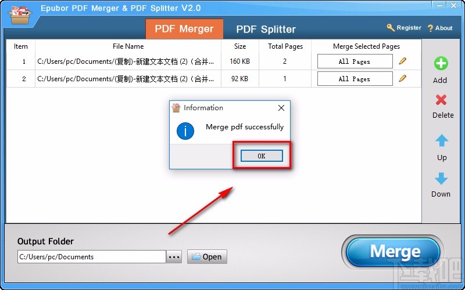The image size is (465, 290).
Task: Click the red Delete icon
Action: [441, 100]
